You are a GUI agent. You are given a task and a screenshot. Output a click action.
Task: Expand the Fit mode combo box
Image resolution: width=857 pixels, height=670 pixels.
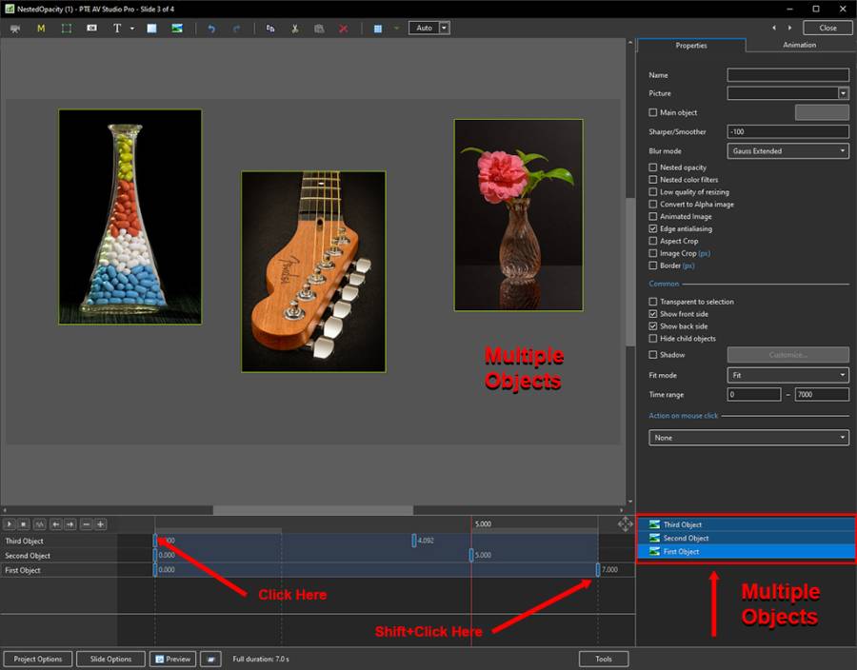point(787,376)
